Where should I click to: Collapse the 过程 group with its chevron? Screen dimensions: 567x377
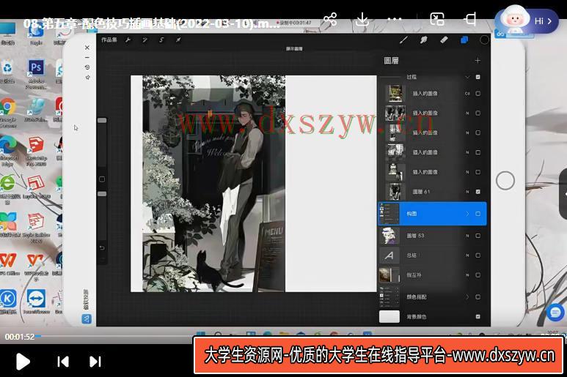pyautogui.click(x=467, y=77)
